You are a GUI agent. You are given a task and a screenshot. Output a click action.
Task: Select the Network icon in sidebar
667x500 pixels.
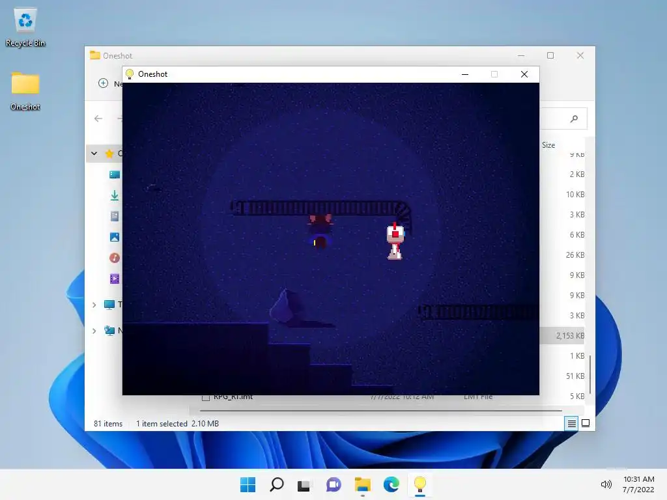tap(109, 331)
